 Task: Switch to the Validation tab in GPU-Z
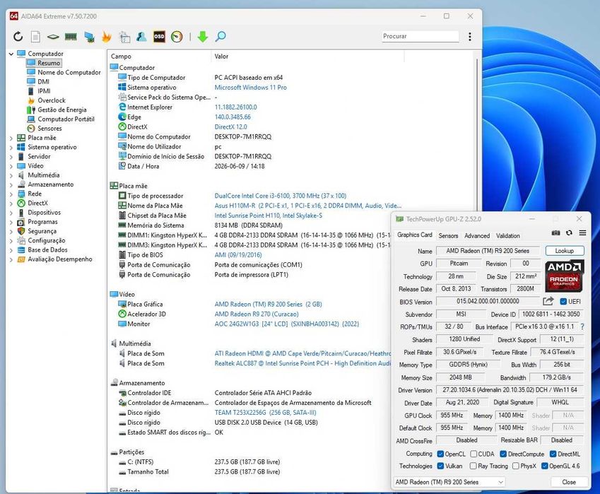(x=508, y=236)
